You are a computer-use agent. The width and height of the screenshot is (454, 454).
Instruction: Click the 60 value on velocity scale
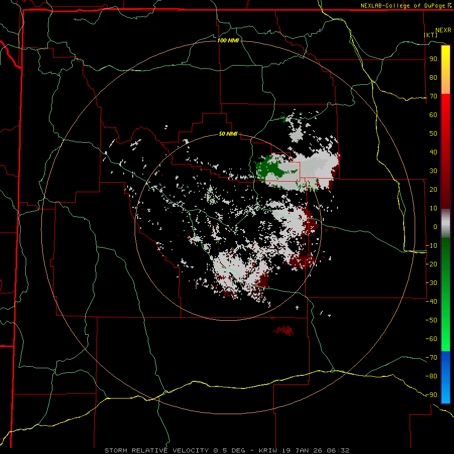coord(433,115)
